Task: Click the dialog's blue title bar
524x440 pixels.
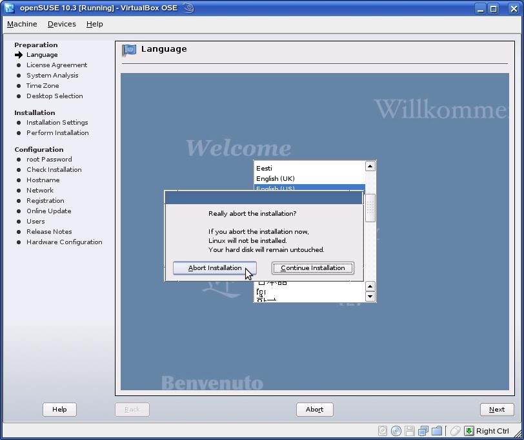Action: pos(264,198)
